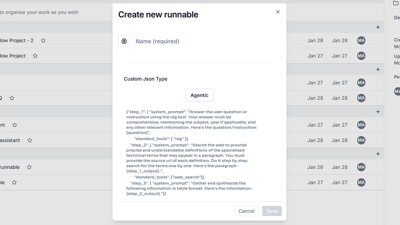400x225 pixels.
Task: Star the 'low Project - 2' item
Action: 43,40
